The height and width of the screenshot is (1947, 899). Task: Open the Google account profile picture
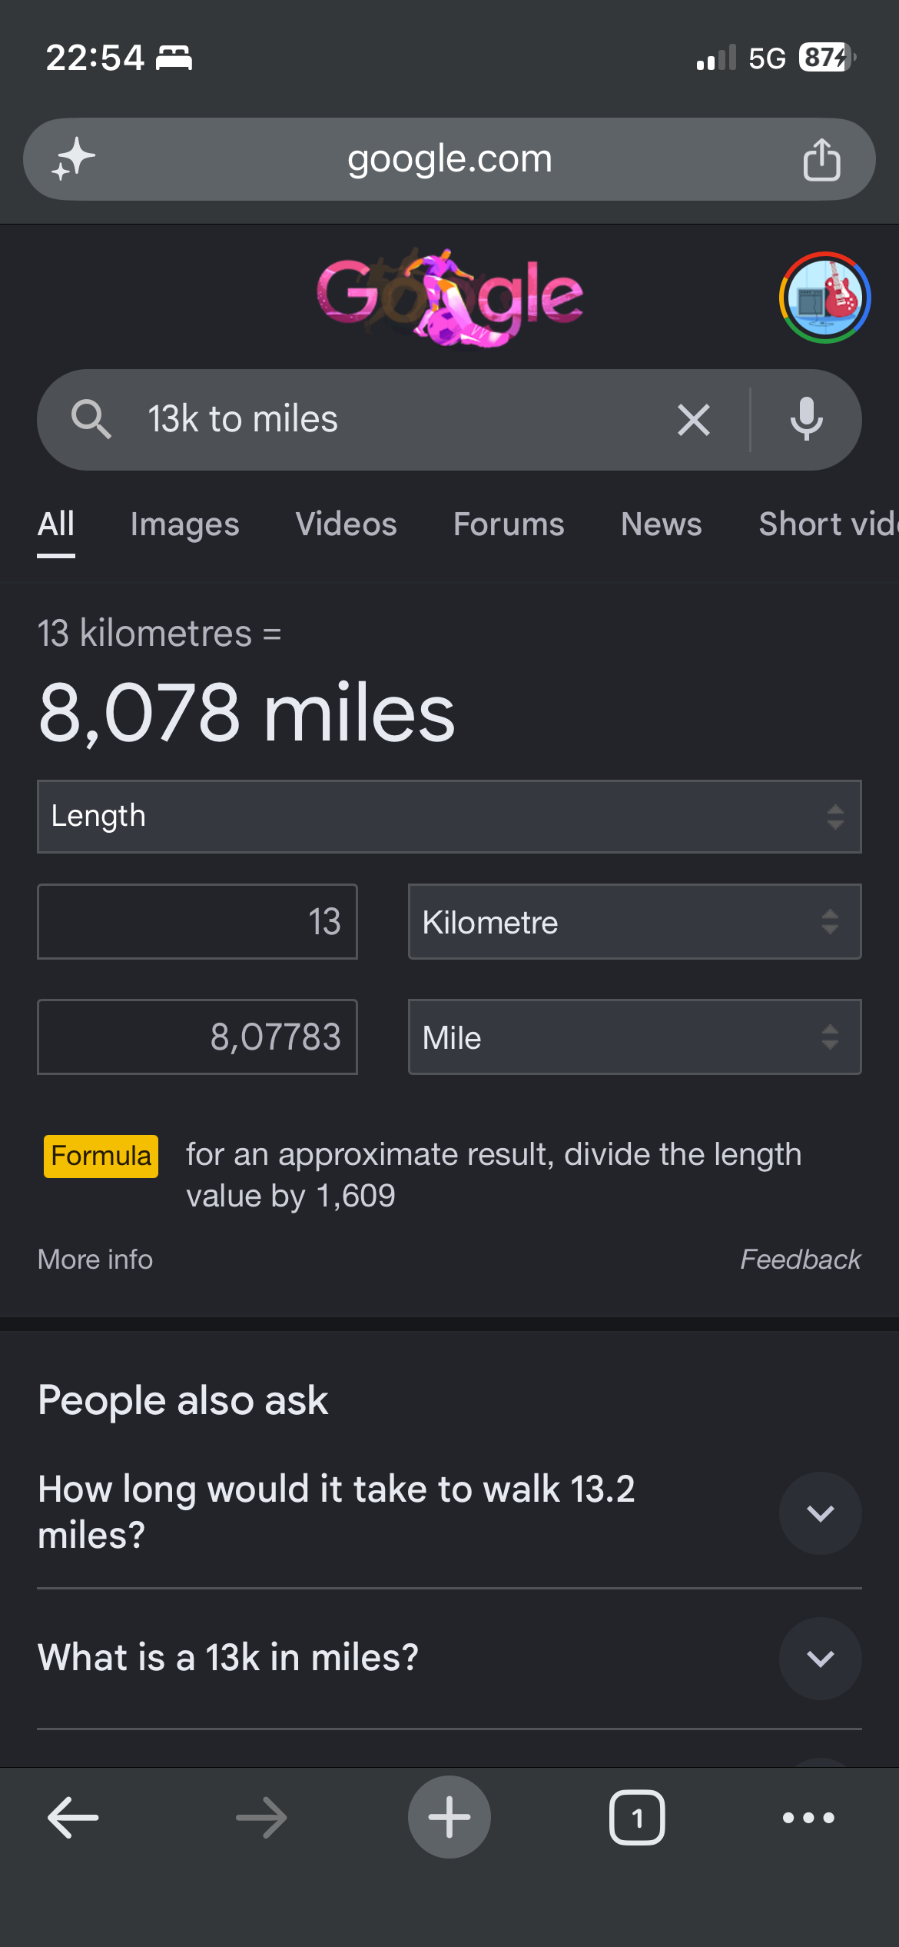tap(824, 298)
